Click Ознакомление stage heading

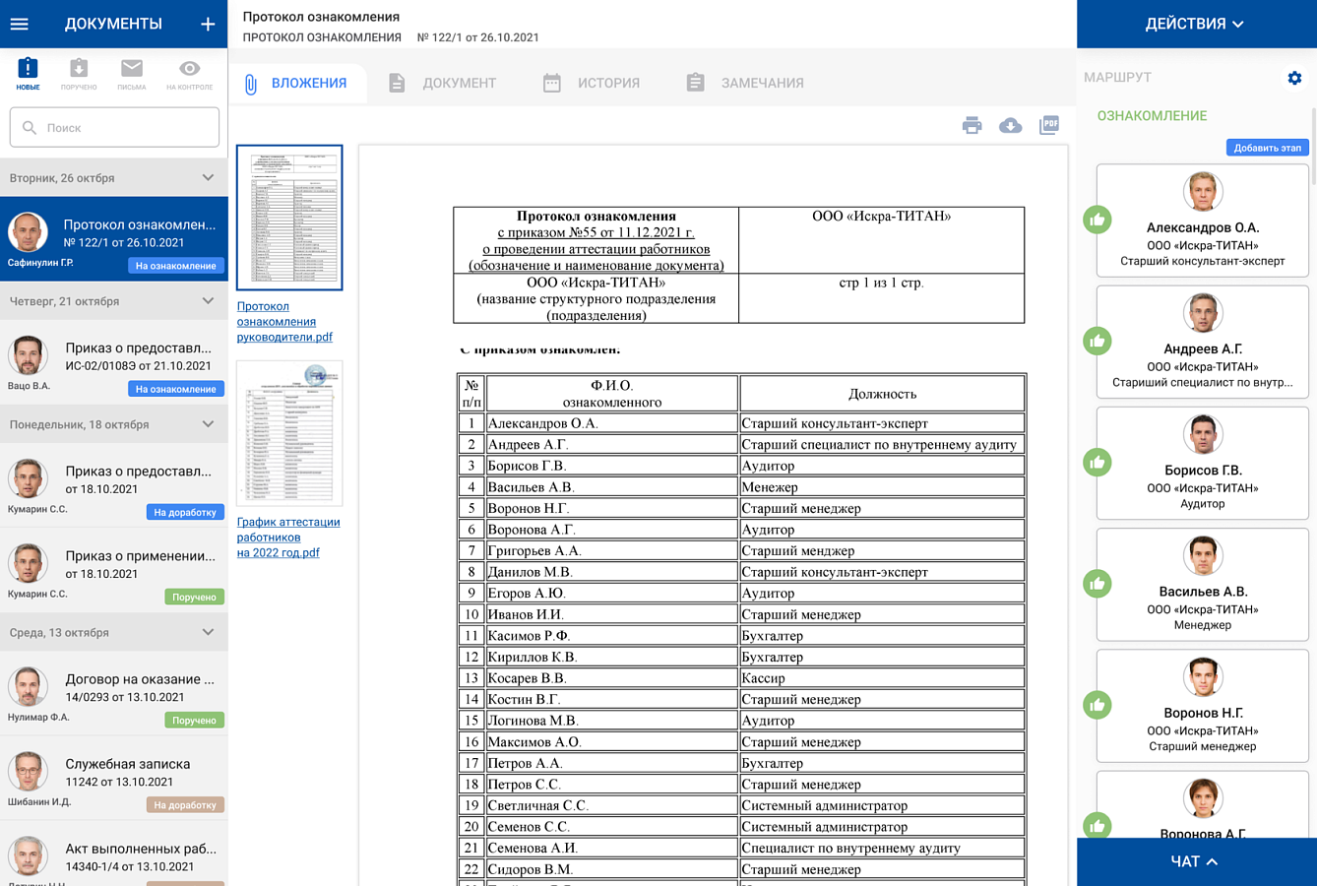click(x=1152, y=115)
